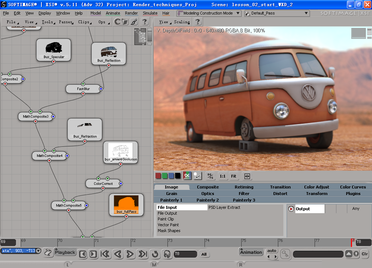Image resolution: width=372 pixels, height=268 pixels.
Task: Click the split-view compare icon
Action: pyautogui.click(x=247, y=176)
